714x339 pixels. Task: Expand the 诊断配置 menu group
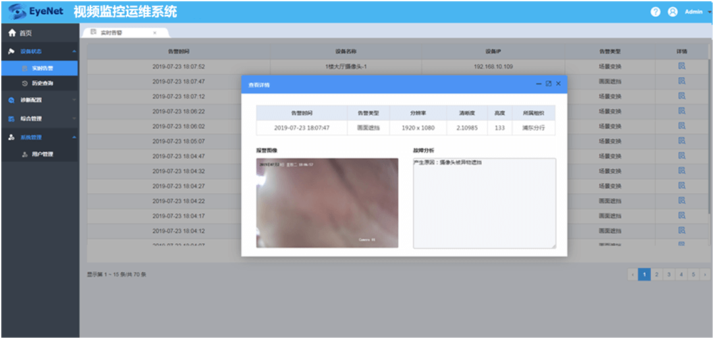point(39,100)
